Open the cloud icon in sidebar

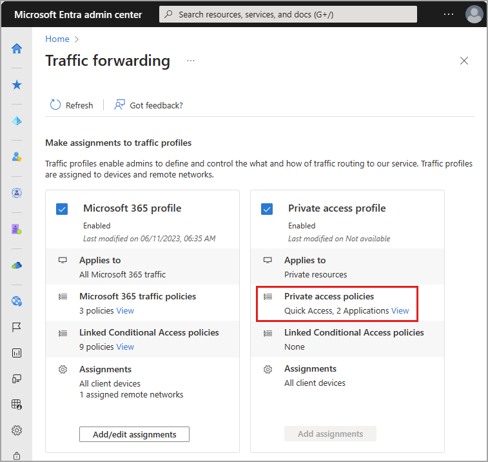click(x=17, y=265)
